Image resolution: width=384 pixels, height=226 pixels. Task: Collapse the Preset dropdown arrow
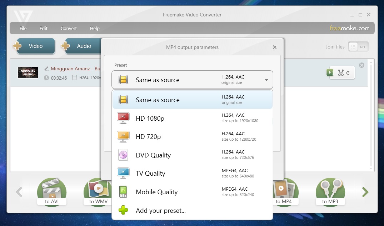click(x=266, y=80)
